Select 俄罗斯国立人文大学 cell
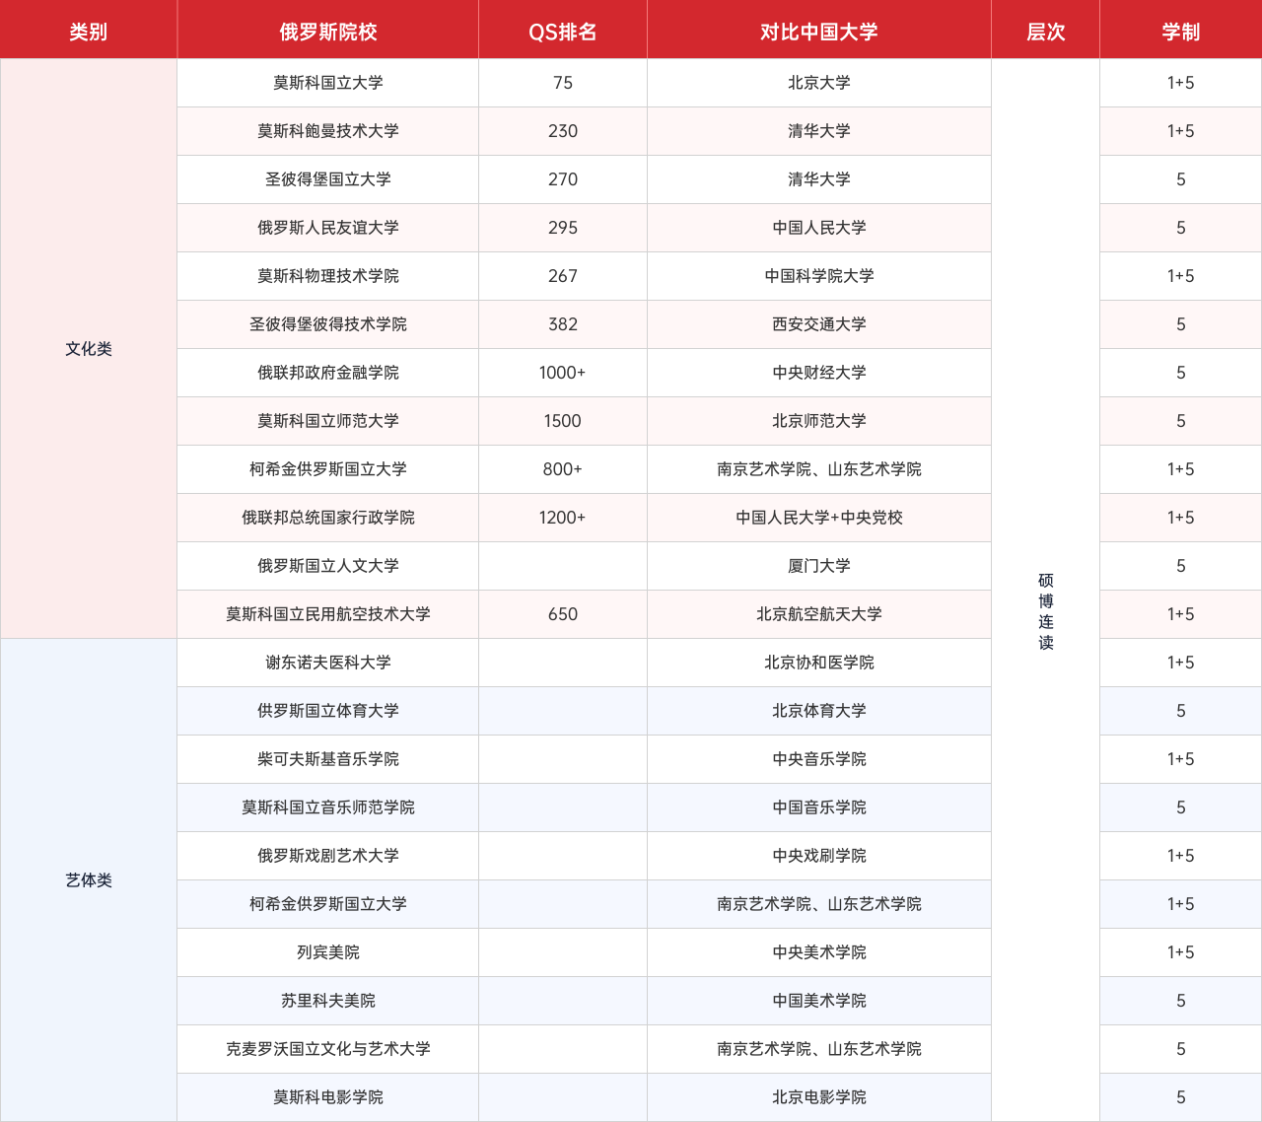Image resolution: width=1262 pixels, height=1122 pixels. tap(328, 566)
